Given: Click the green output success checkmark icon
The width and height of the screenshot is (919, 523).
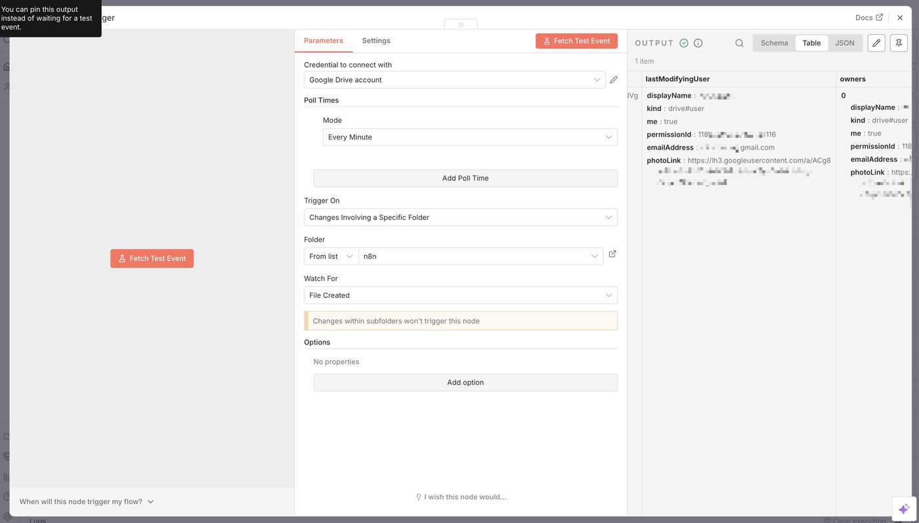Looking at the screenshot, I should point(684,43).
